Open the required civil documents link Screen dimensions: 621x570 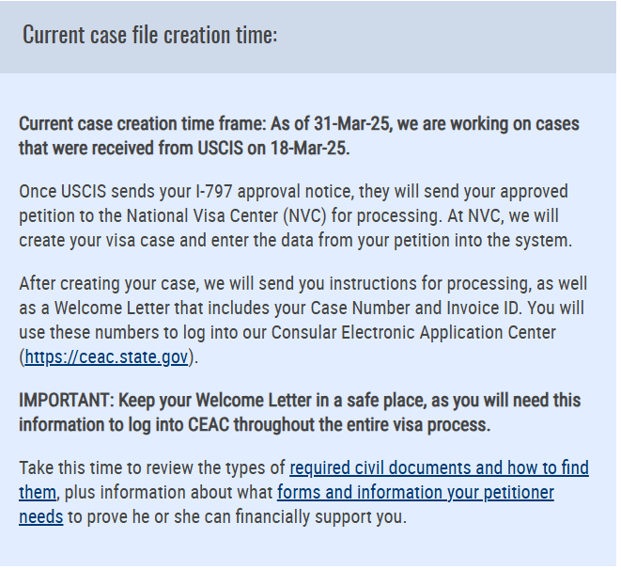pos(439,467)
